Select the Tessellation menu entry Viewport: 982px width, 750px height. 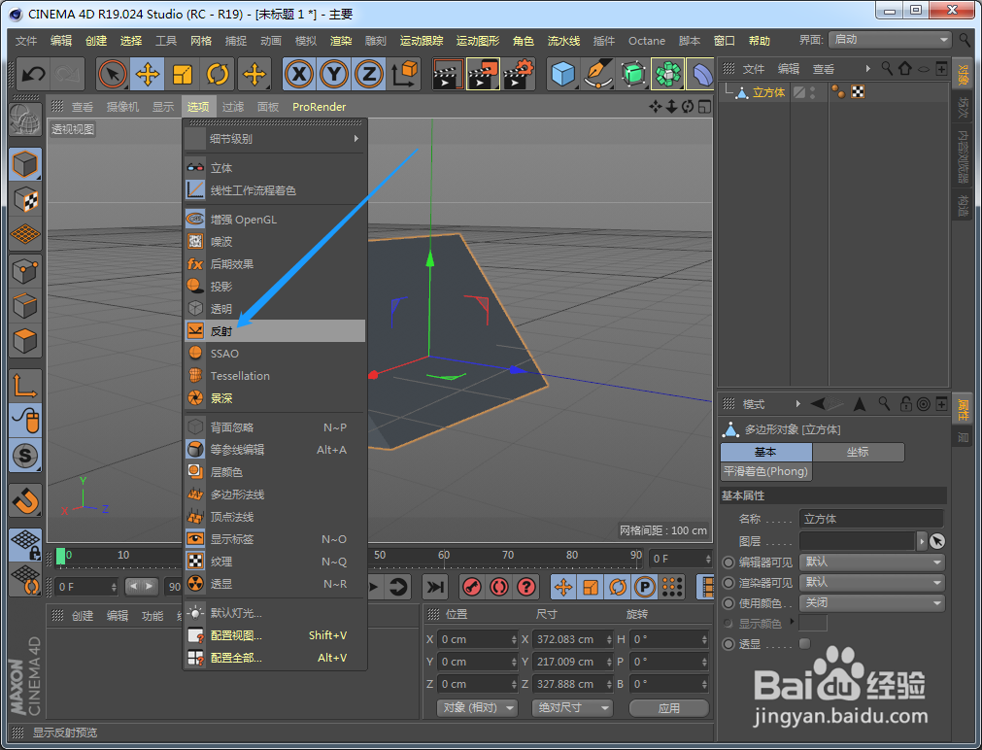coord(275,376)
